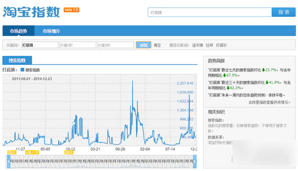The width and height of the screenshot is (298, 171).
Task: Switch to the 市场趋势 tab
Action: click(19, 31)
